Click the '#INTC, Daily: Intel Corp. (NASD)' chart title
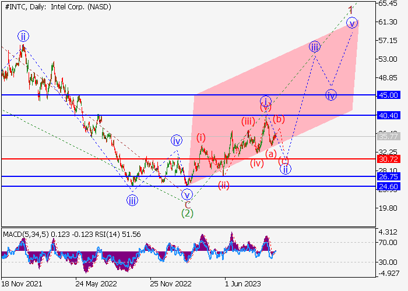The height and width of the screenshot is (291, 408). click(x=58, y=7)
